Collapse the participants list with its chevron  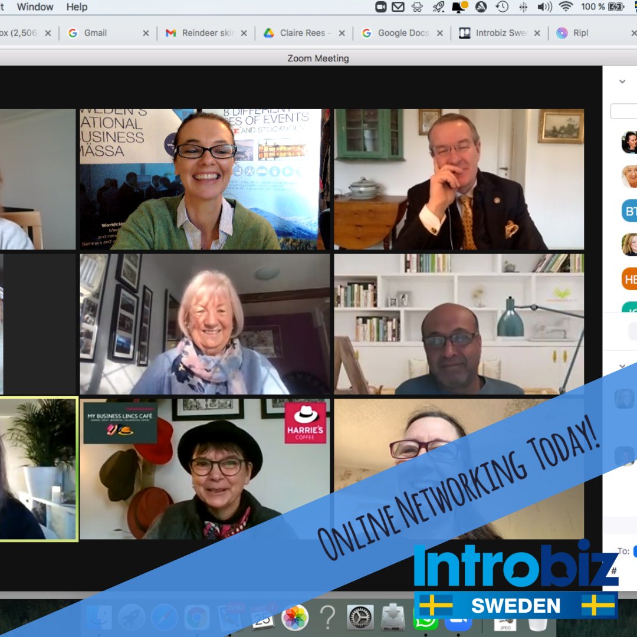(x=622, y=81)
